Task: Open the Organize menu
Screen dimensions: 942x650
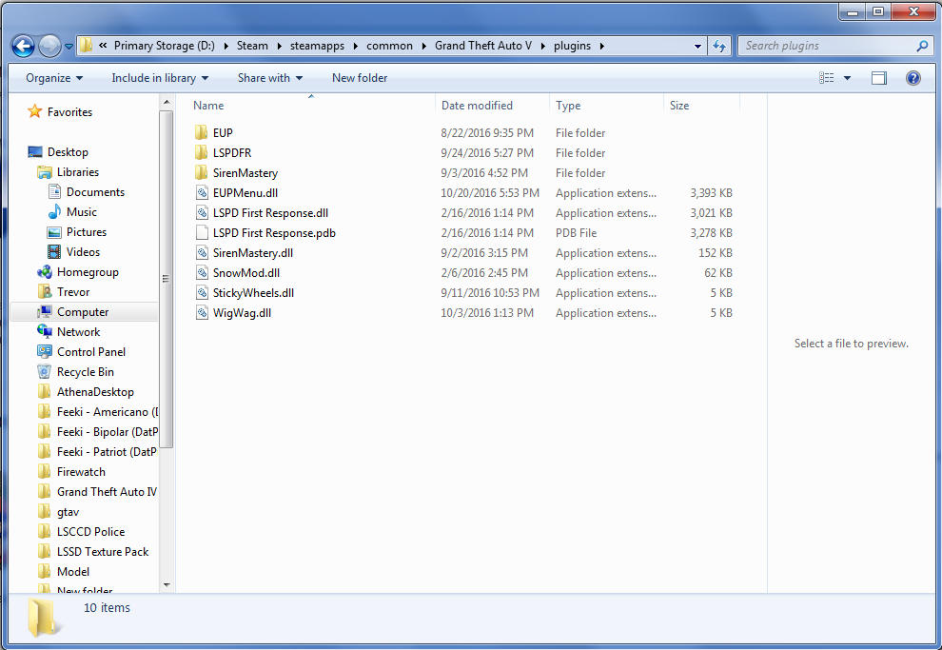Action: [54, 78]
